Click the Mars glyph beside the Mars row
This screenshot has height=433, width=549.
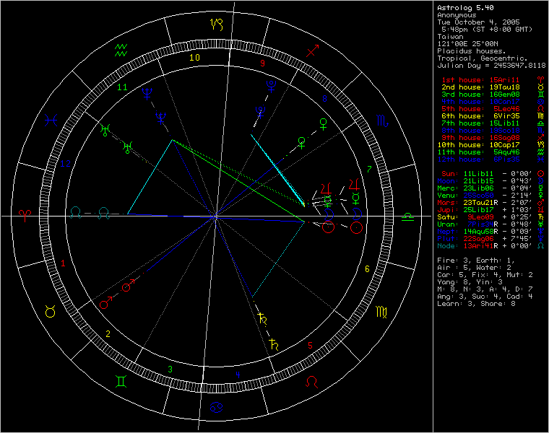540,203
